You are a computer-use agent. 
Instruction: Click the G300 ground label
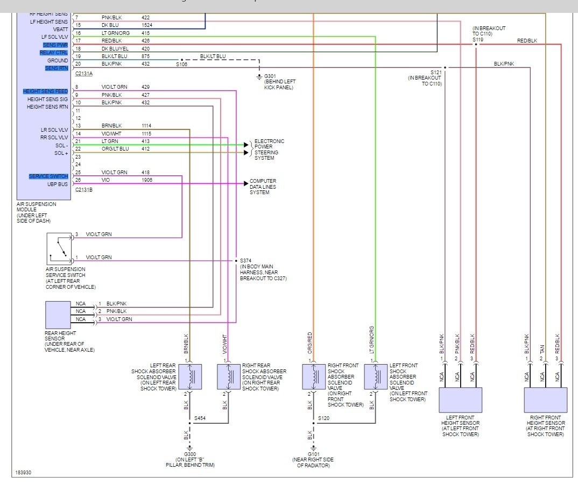(x=190, y=454)
